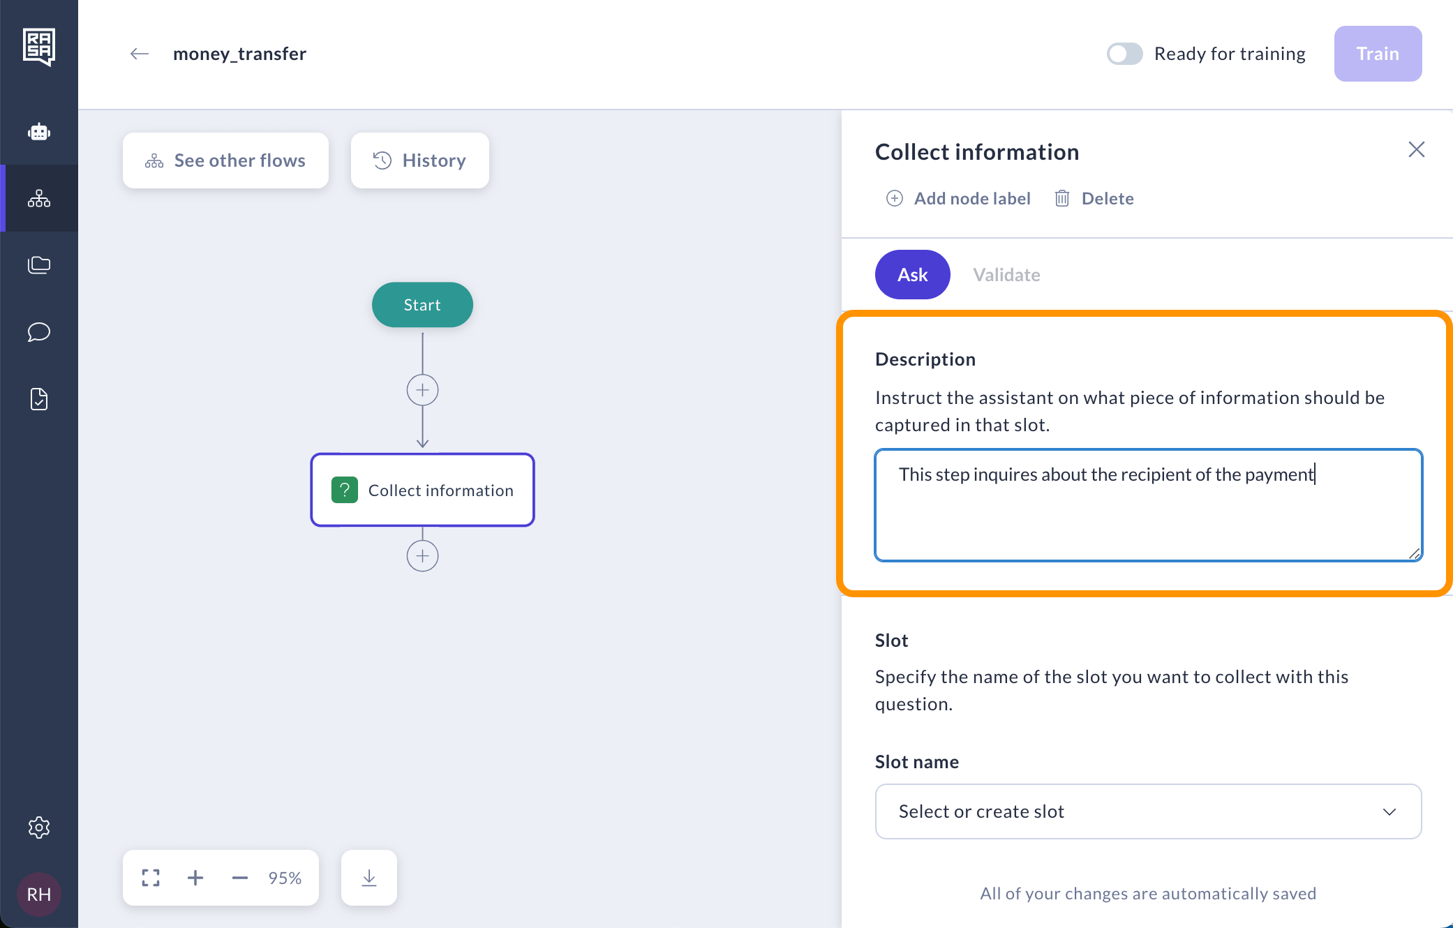
Task: Zoom out with the minus icon
Action: click(239, 878)
